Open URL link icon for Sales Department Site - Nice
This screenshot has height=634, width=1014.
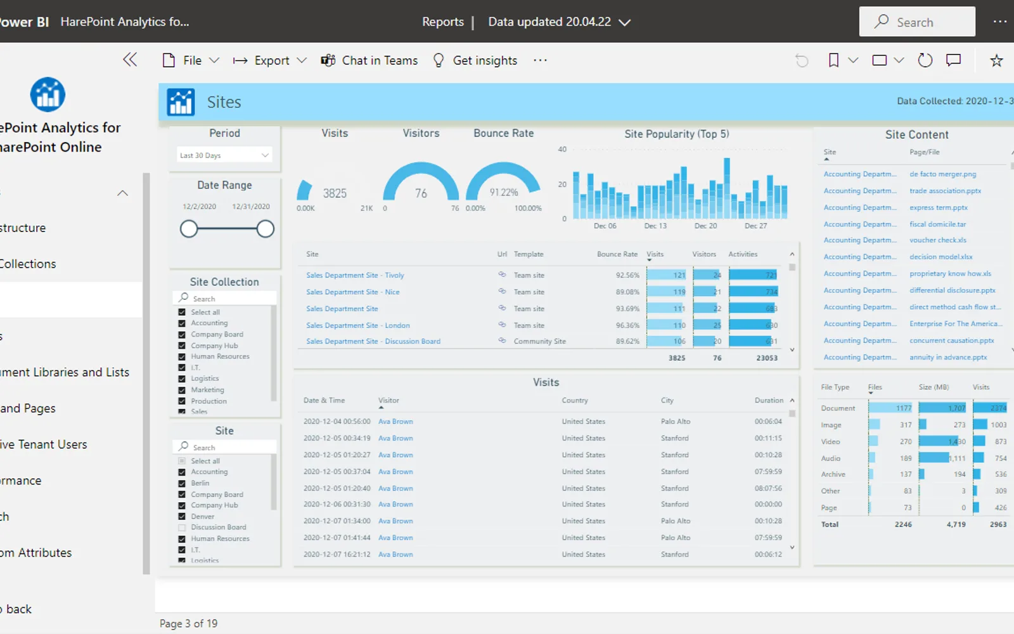click(x=502, y=291)
